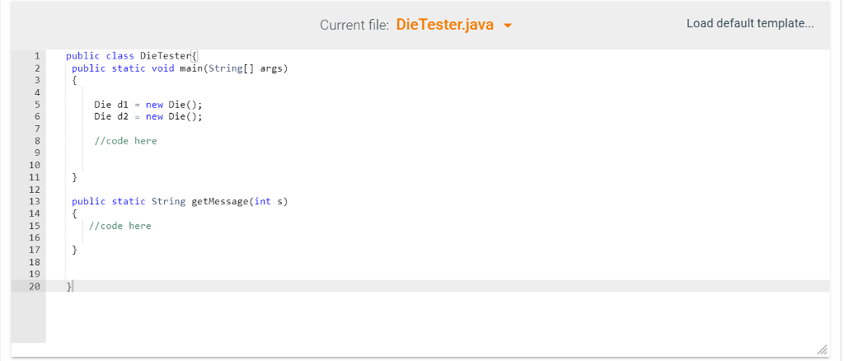
Task: Click the Die d1 = new Die() line
Action: (x=148, y=105)
